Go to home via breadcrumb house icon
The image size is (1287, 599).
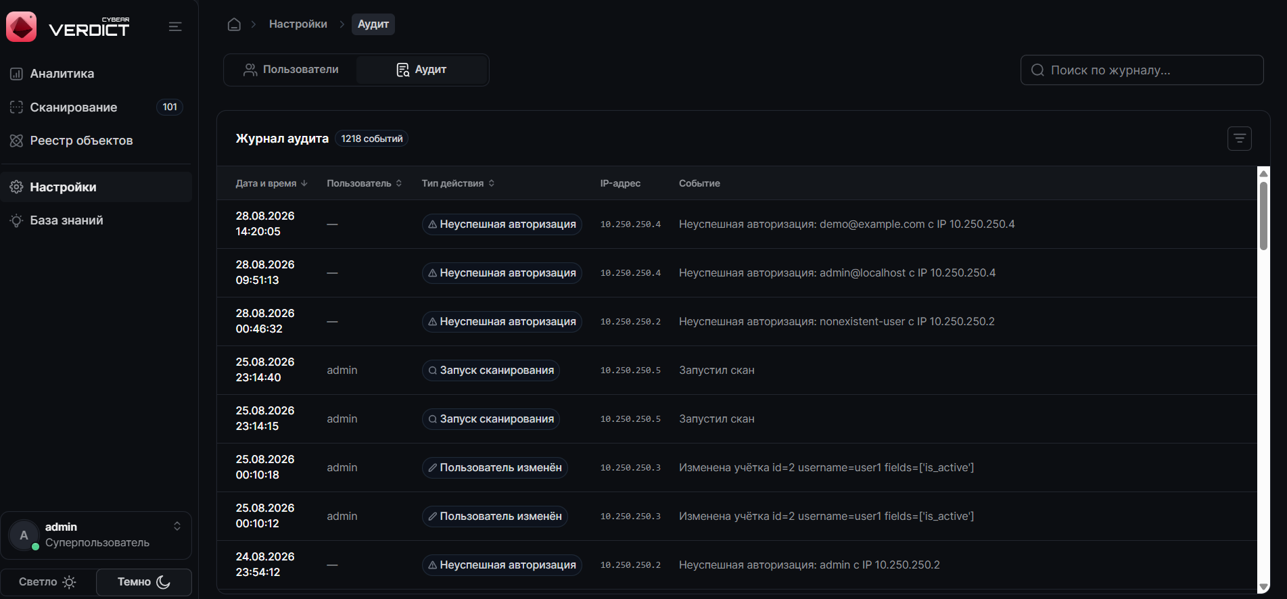point(234,24)
